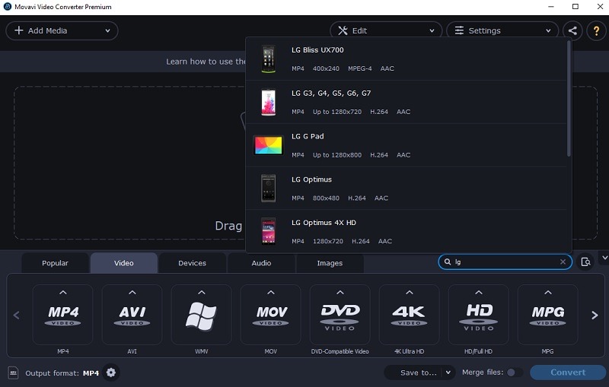Select the WMV Windows logo format icon
The height and width of the screenshot is (387, 609).
point(201,316)
